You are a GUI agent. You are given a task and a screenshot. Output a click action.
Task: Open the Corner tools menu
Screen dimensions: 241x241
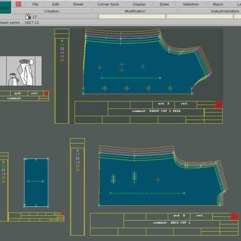[x=108, y=4]
